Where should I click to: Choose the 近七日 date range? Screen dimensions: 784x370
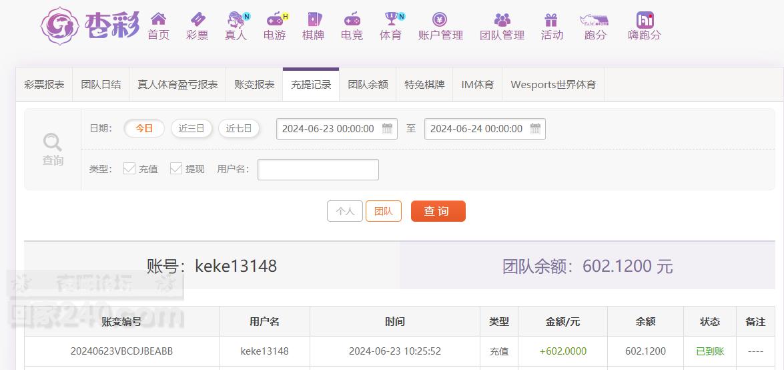(238, 128)
